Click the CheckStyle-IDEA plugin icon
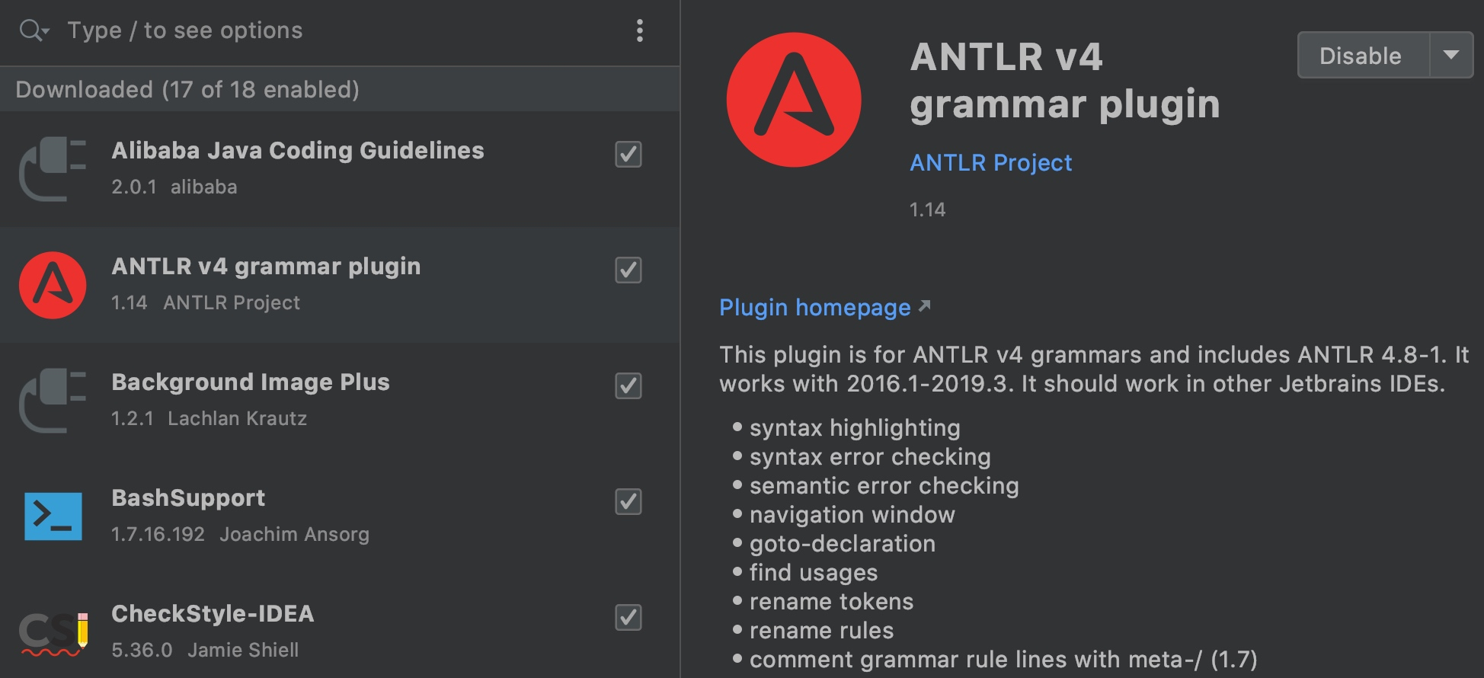1484x678 pixels. (x=53, y=632)
